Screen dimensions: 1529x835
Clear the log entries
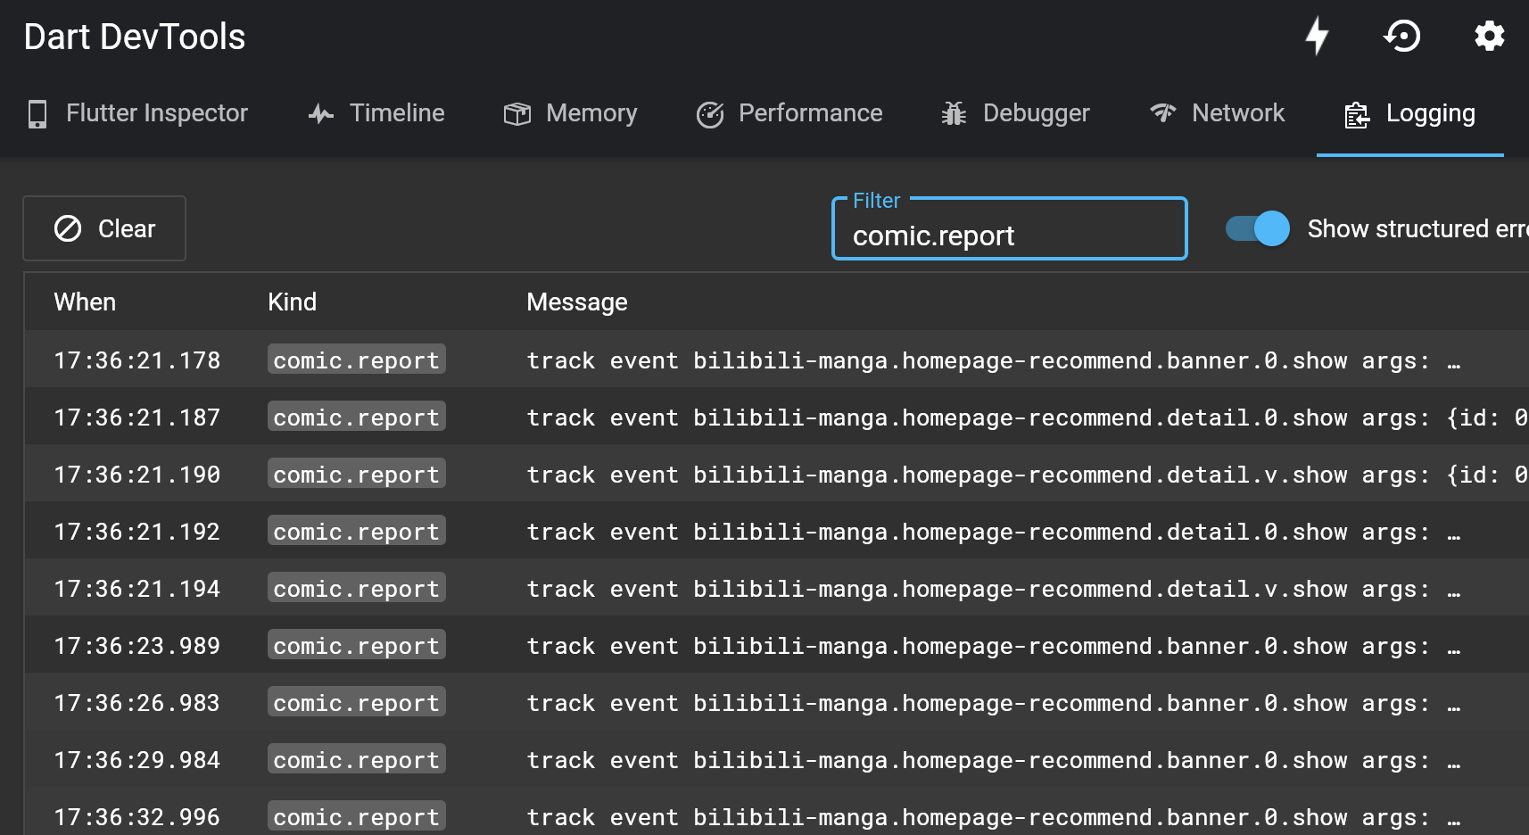point(104,228)
